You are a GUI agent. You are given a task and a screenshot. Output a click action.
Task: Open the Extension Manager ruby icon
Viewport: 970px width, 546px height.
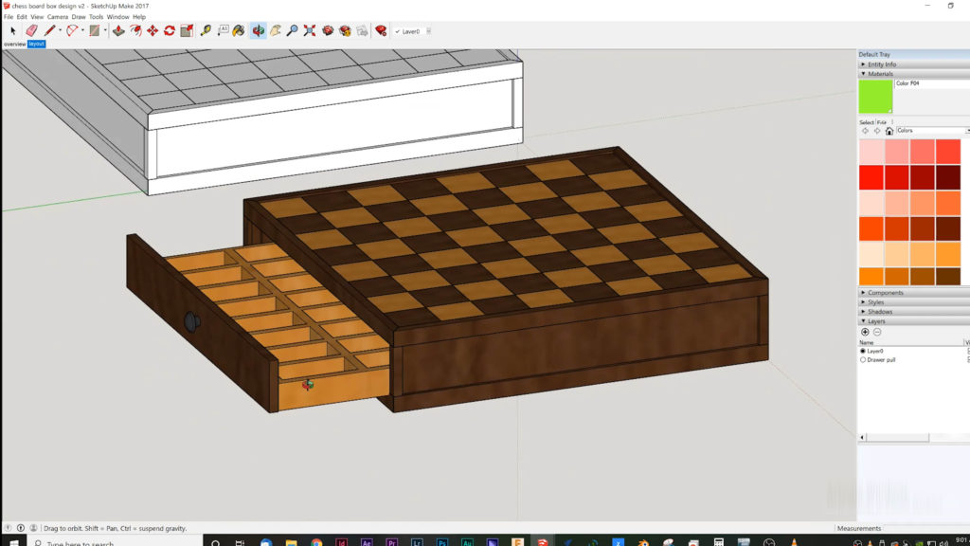(381, 31)
